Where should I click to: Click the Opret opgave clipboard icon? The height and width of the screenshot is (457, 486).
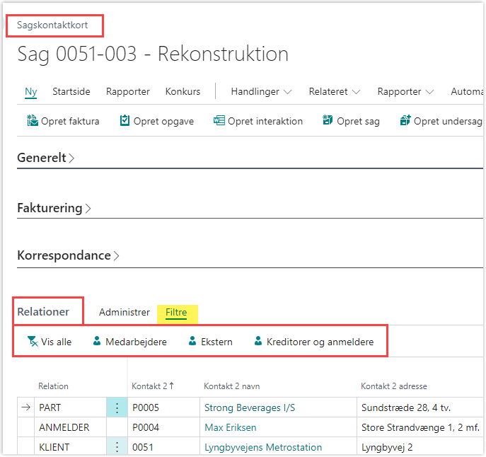(125, 121)
